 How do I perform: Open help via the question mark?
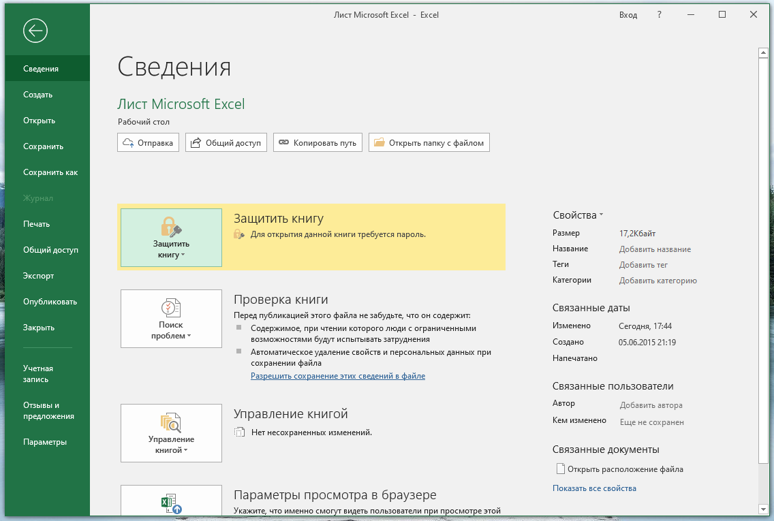pyautogui.click(x=659, y=15)
